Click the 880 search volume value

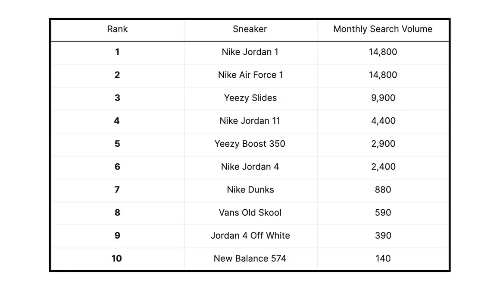[383, 190]
